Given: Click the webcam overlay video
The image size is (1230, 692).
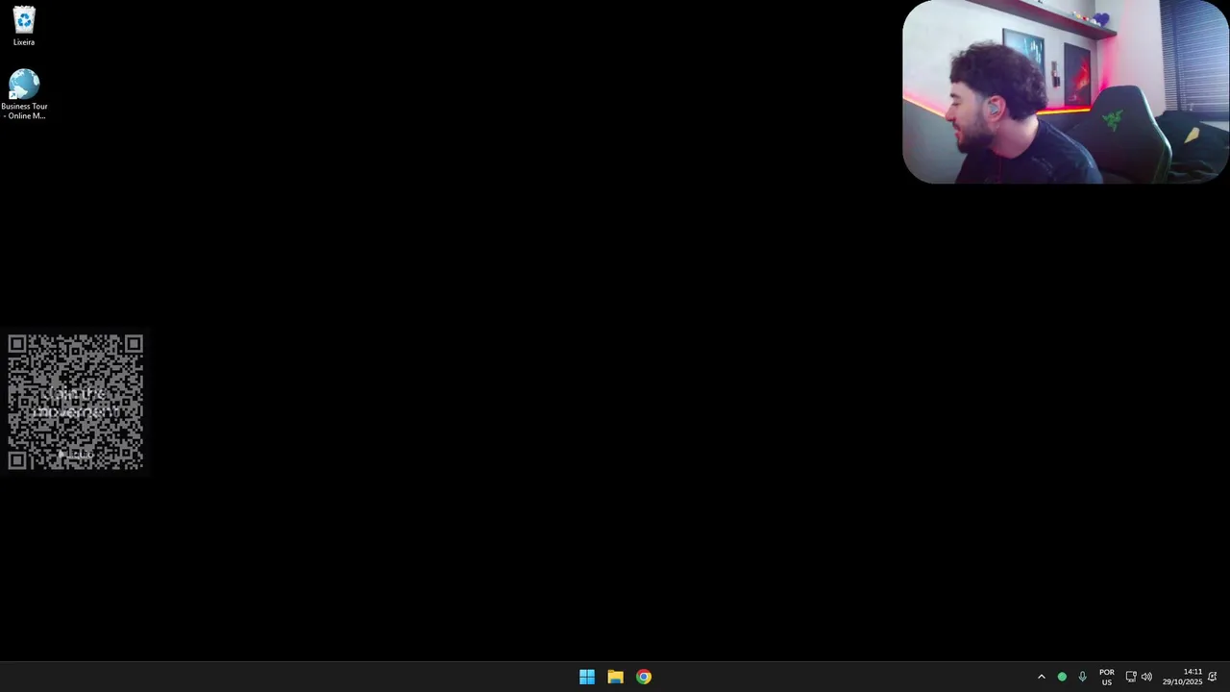Looking at the screenshot, I should tap(1066, 91).
